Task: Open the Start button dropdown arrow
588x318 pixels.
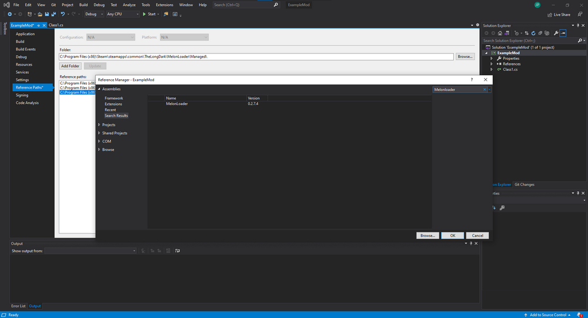Action: (x=158, y=14)
